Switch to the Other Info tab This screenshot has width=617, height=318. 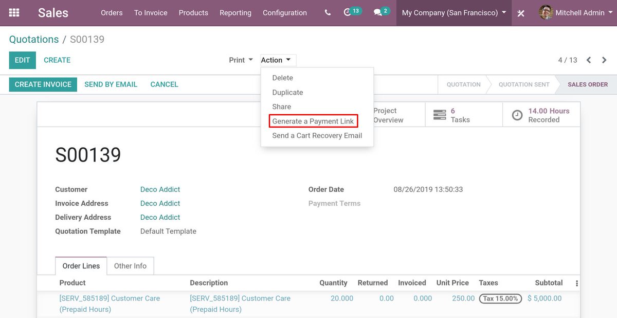click(x=130, y=266)
